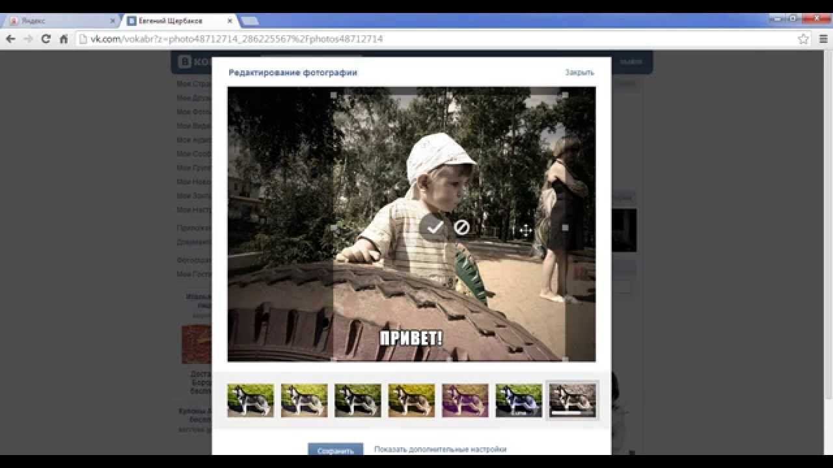Save the photo with Сохранить button
Screen dimensions: 833x468
pyautogui.click(x=335, y=449)
